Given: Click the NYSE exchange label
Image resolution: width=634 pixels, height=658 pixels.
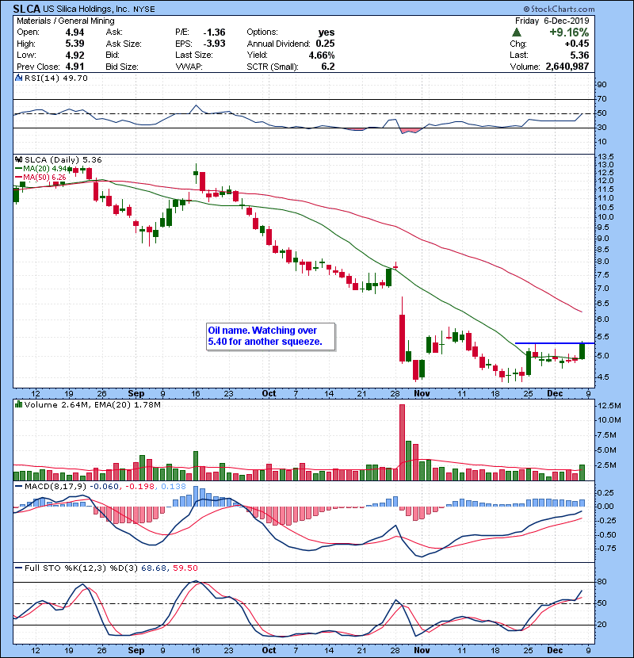Looking at the screenshot, I should click(144, 10).
